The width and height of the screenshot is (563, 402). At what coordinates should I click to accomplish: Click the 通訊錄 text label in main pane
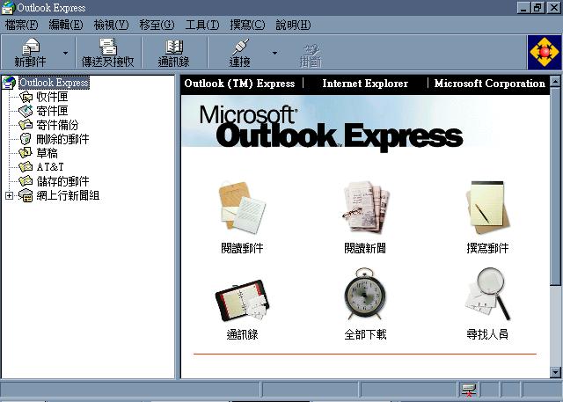click(x=243, y=334)
